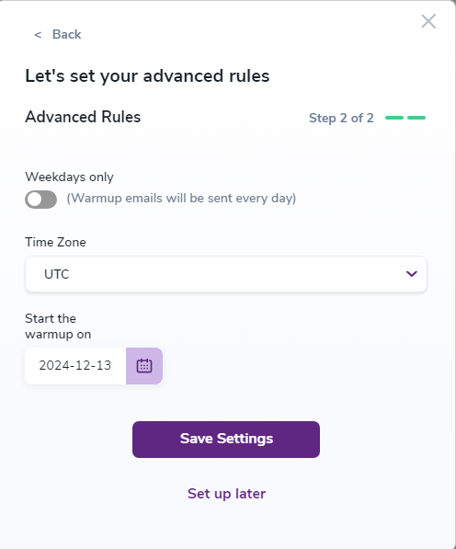Choose Set up later link
456x549 pixels.
pyautogui.click(x=226, y=494)
